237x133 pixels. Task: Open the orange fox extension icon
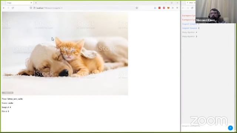pyautogui.click(x=168, y=8)
